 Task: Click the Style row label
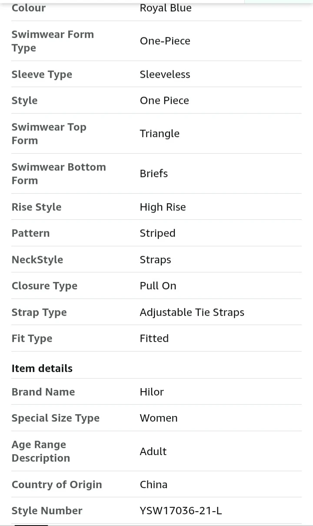click(24, 101)
